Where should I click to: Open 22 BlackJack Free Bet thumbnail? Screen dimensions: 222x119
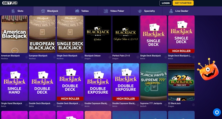[x=181, y=82]
